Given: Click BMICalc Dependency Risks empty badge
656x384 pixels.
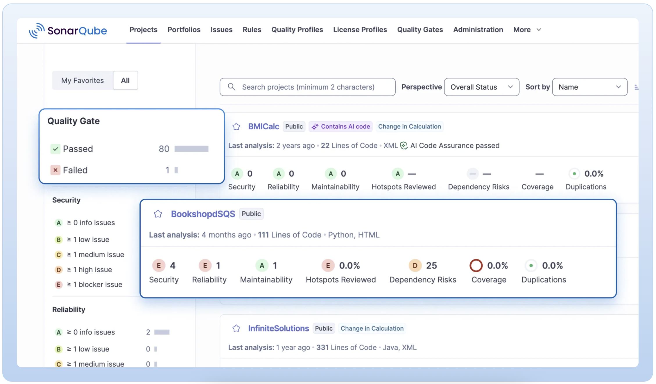Looking at the screenshot, I should pos(473,174).
